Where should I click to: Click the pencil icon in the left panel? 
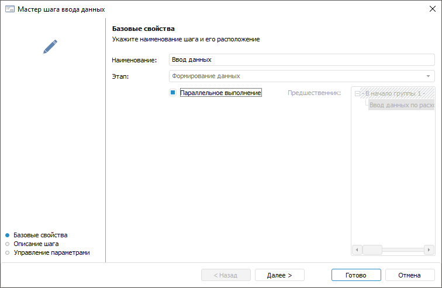(50, 47)
